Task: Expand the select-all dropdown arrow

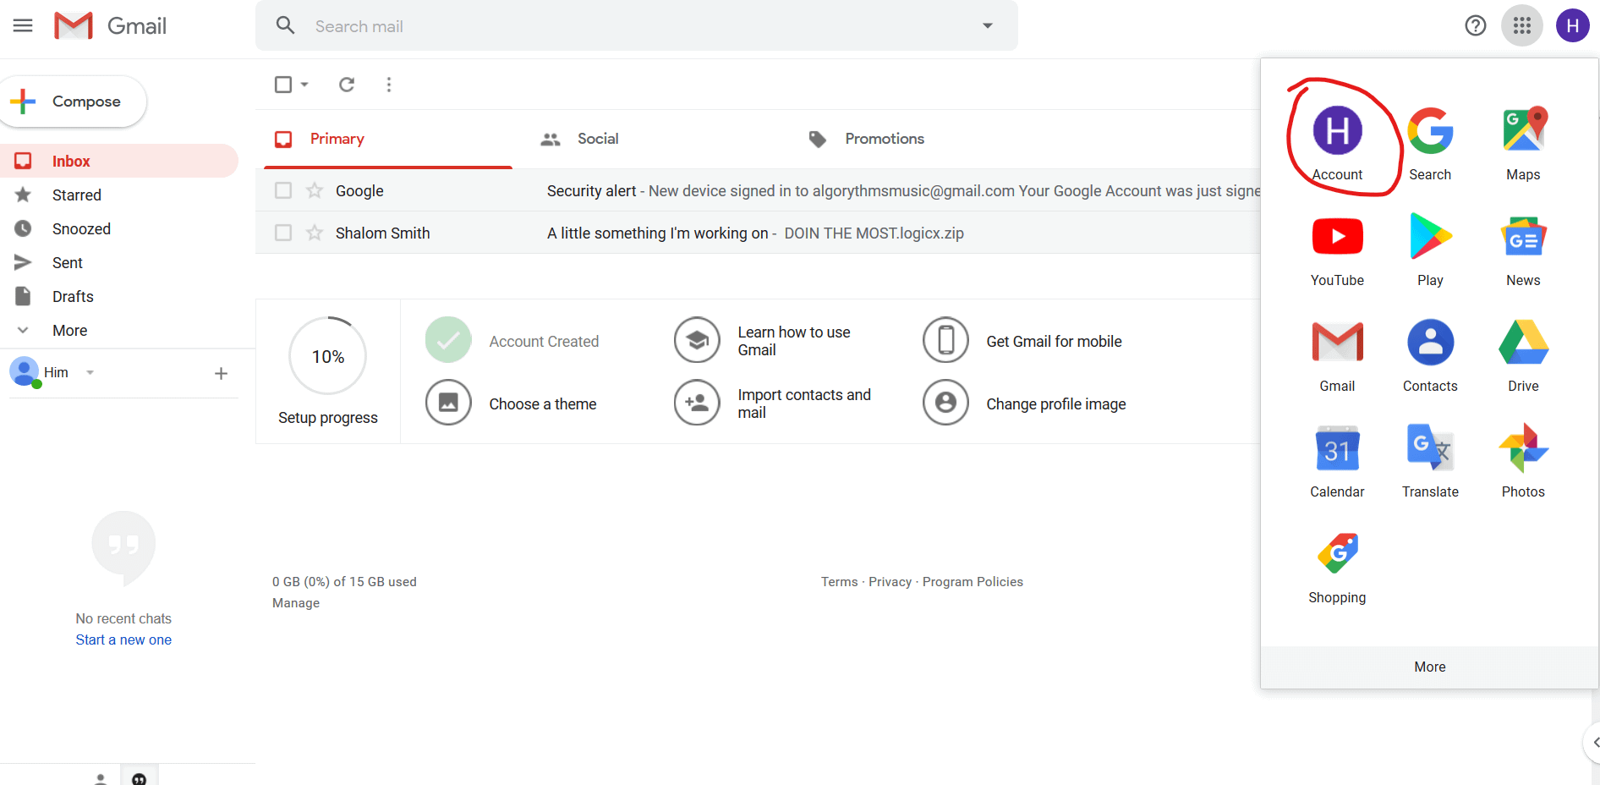Action: [x=304, y=84]
